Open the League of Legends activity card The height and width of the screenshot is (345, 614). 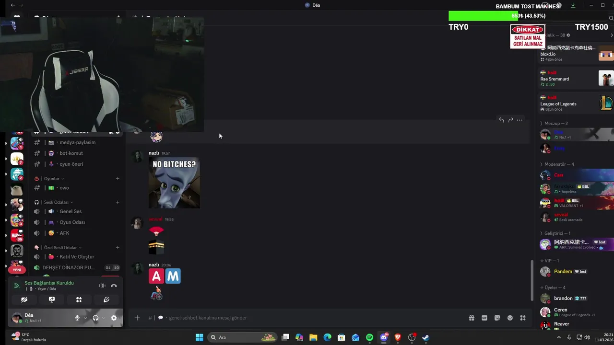pos(576,103)
